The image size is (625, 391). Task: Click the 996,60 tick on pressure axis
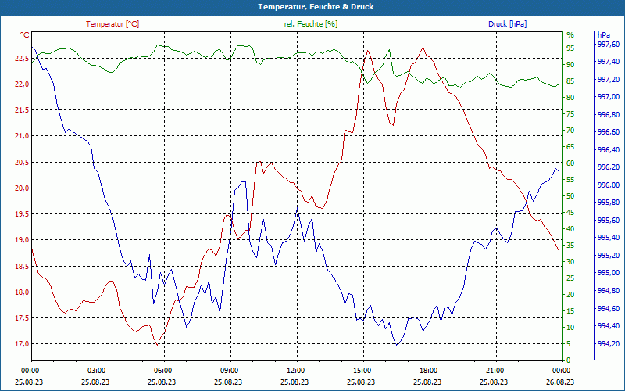(609, 132)
